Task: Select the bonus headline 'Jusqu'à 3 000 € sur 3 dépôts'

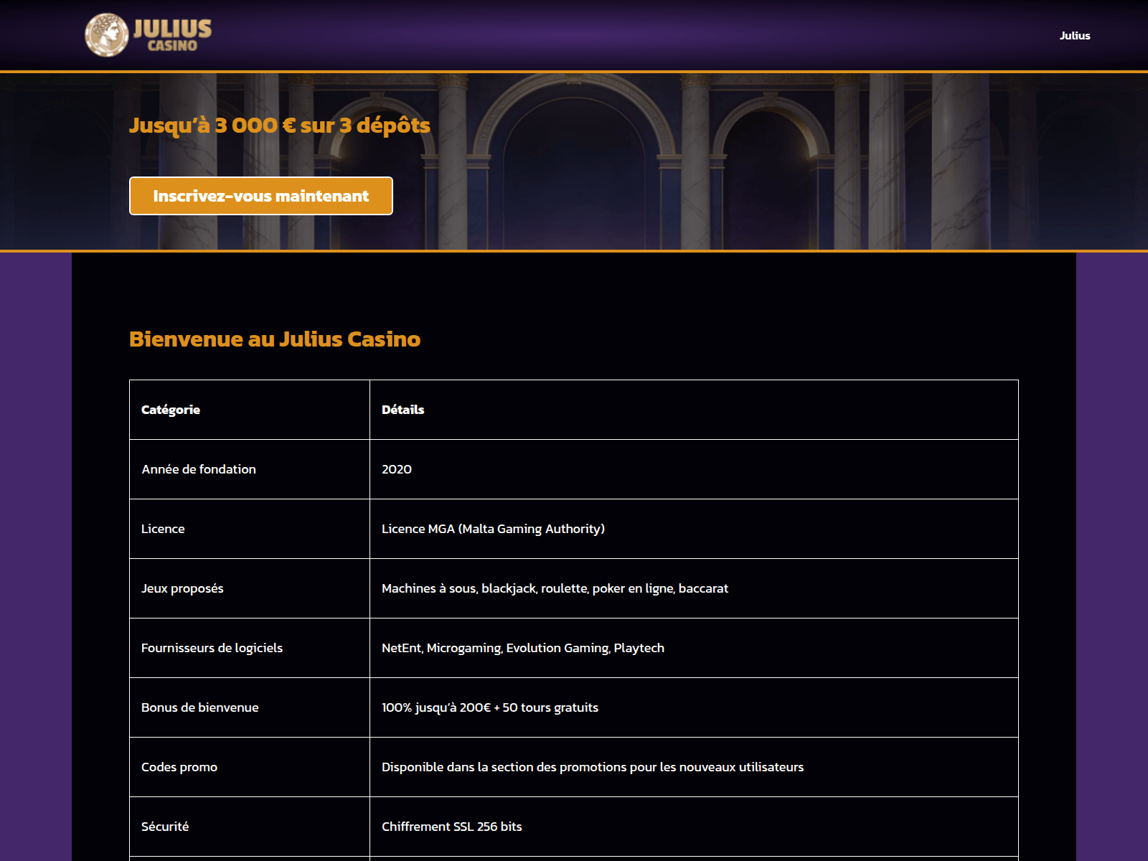Action: [280, 126]
